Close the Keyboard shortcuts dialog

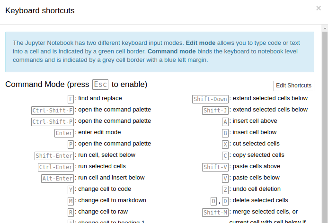[x=319, y=9]
